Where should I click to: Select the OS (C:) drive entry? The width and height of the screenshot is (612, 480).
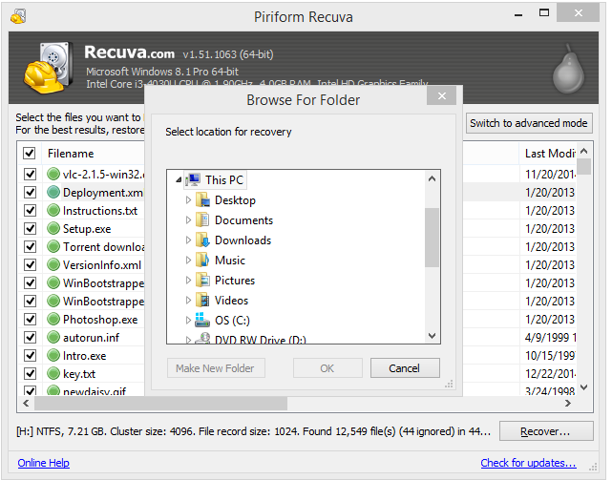point(232,321)
